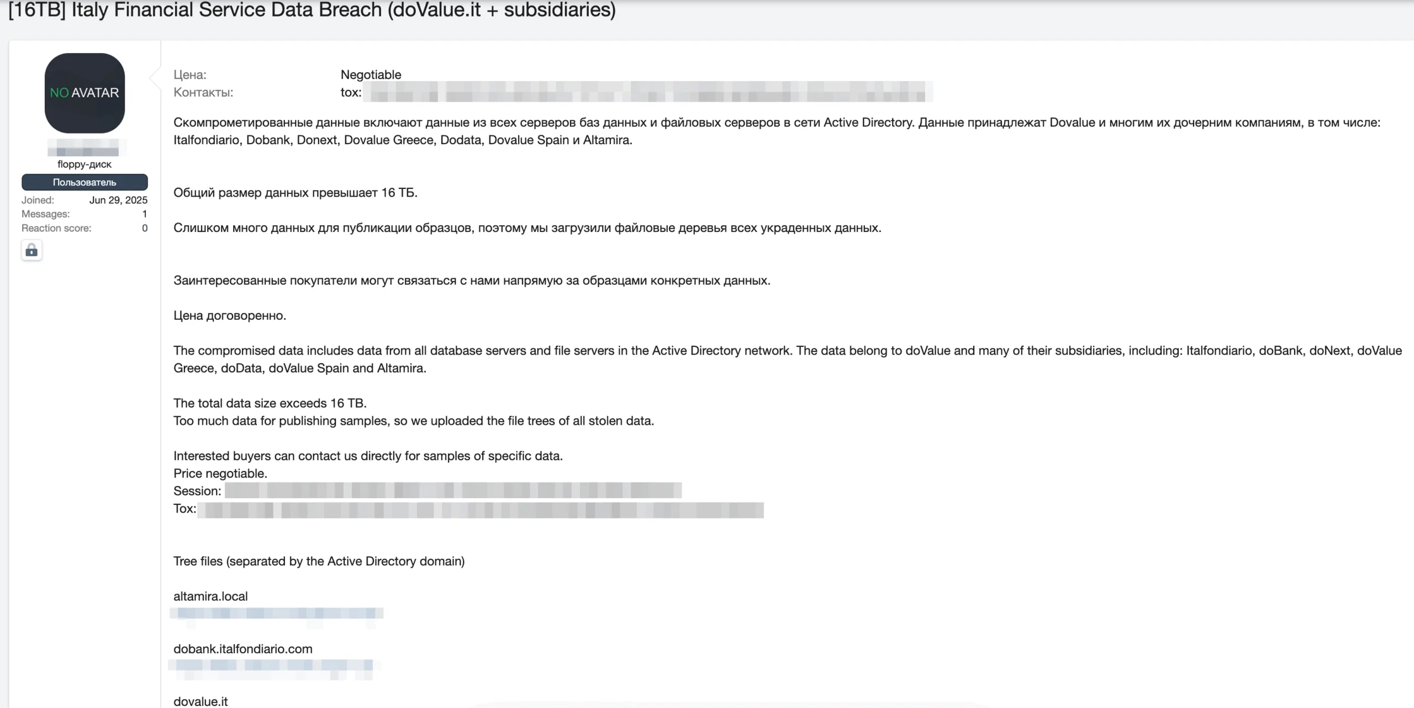Click the Контакты label
This screenshot has height=708, width=1414.
point(203,92)
